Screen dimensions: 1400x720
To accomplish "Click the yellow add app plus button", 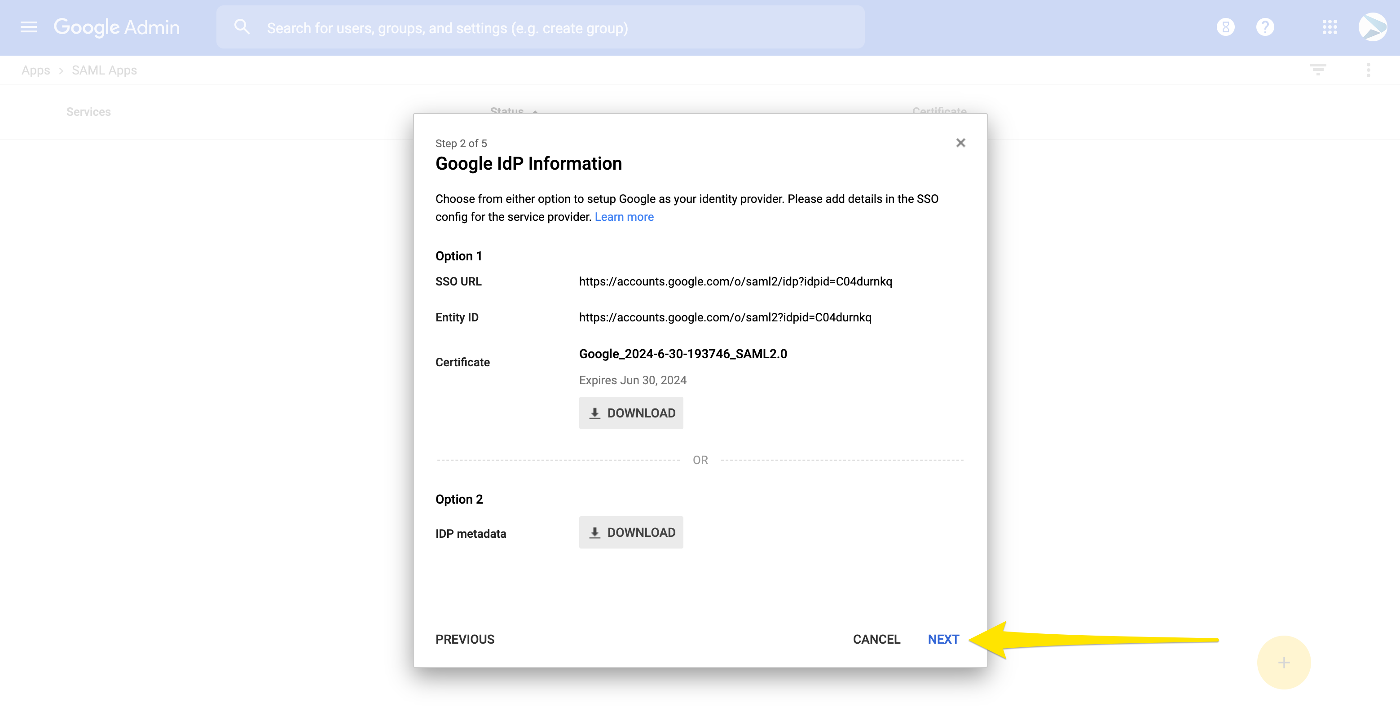I will [1283, 663].
